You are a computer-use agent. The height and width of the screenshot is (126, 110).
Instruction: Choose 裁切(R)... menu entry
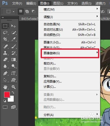pos(69,64)
